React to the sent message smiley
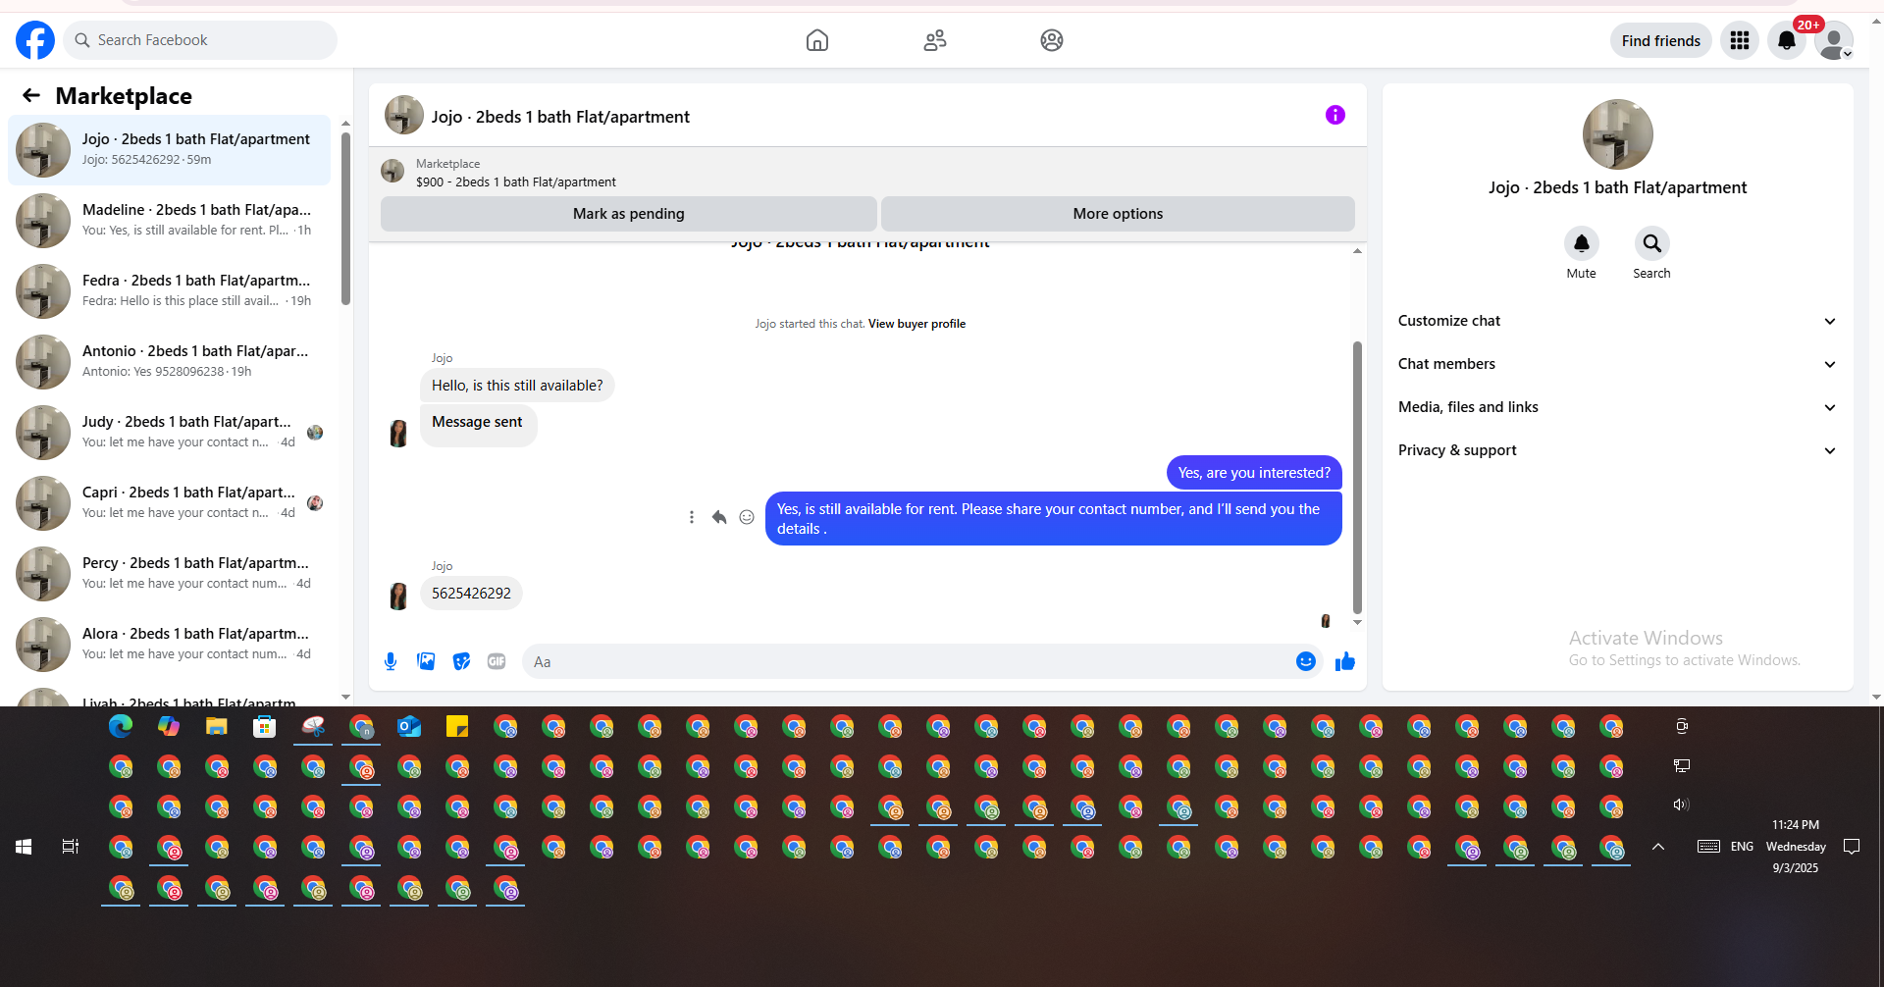Screen dimensions: 1884x987 [747, 517]
